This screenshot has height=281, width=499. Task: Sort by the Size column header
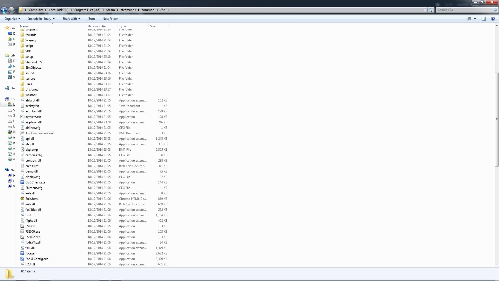[x=153, y=26]
